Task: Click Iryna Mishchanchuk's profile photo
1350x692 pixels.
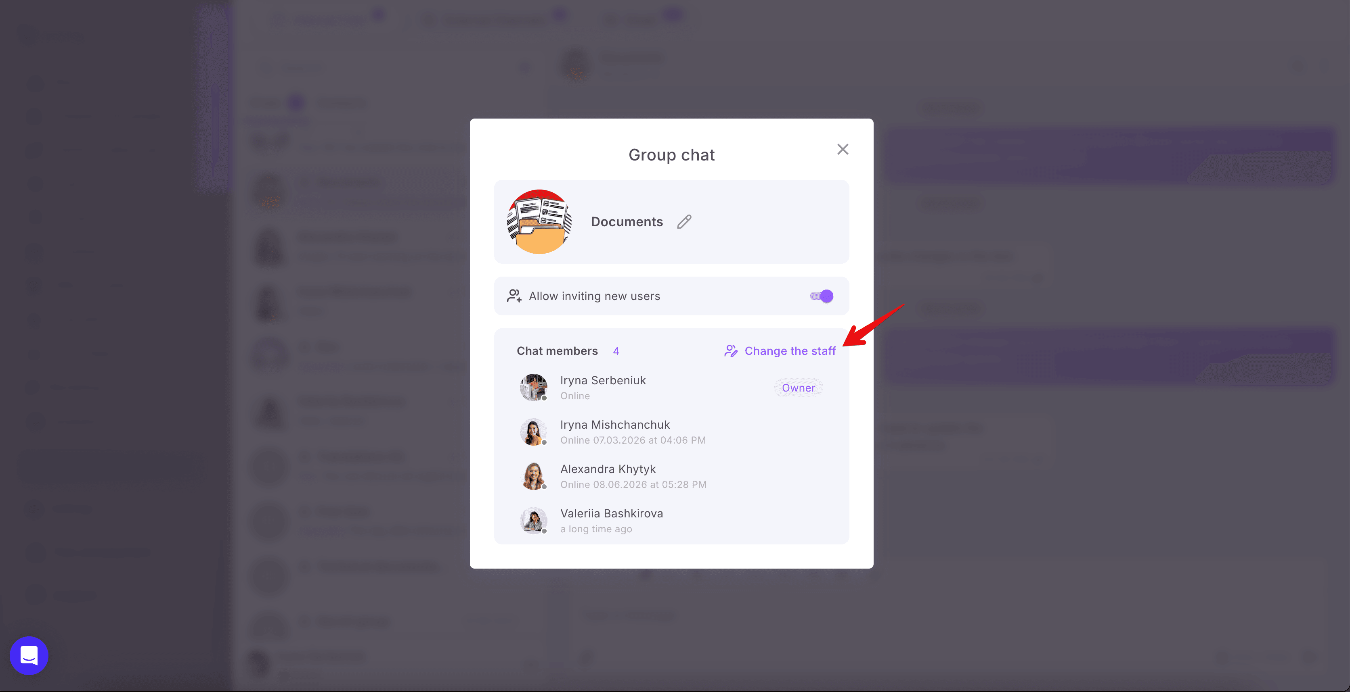Action: click(534, 432)
